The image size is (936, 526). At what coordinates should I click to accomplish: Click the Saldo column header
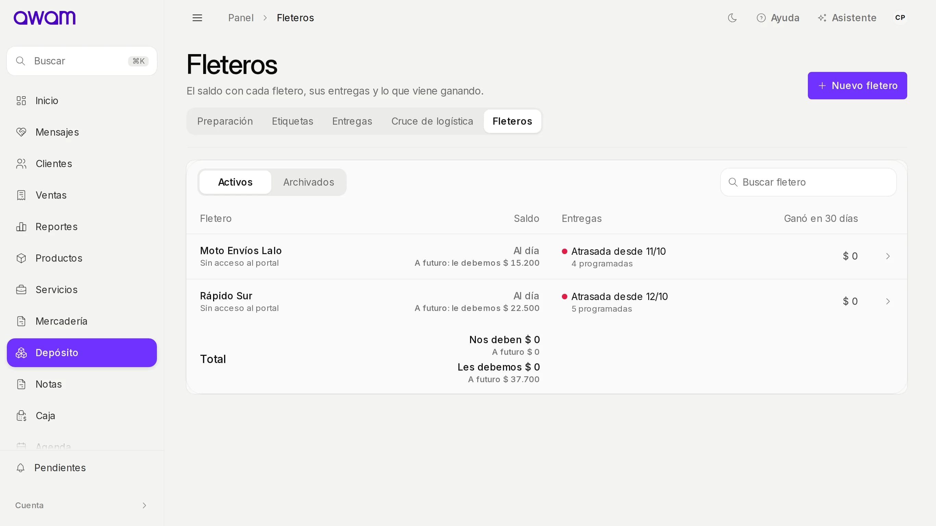(526, 218)
